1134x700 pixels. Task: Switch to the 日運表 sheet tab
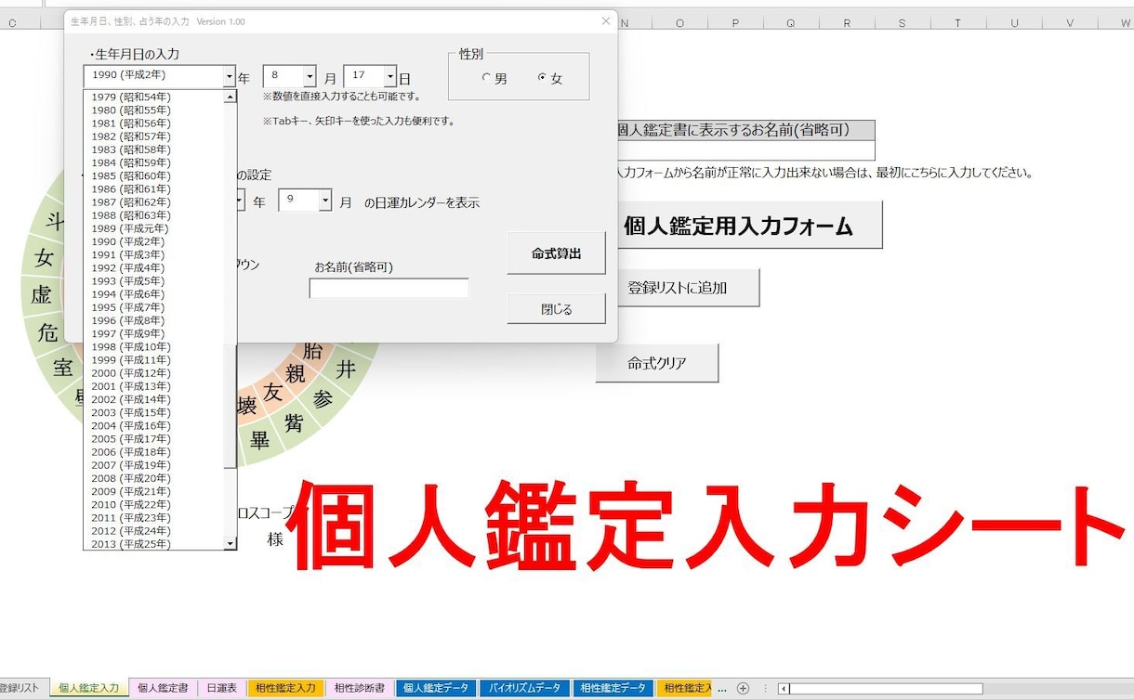tap(221, 688)
